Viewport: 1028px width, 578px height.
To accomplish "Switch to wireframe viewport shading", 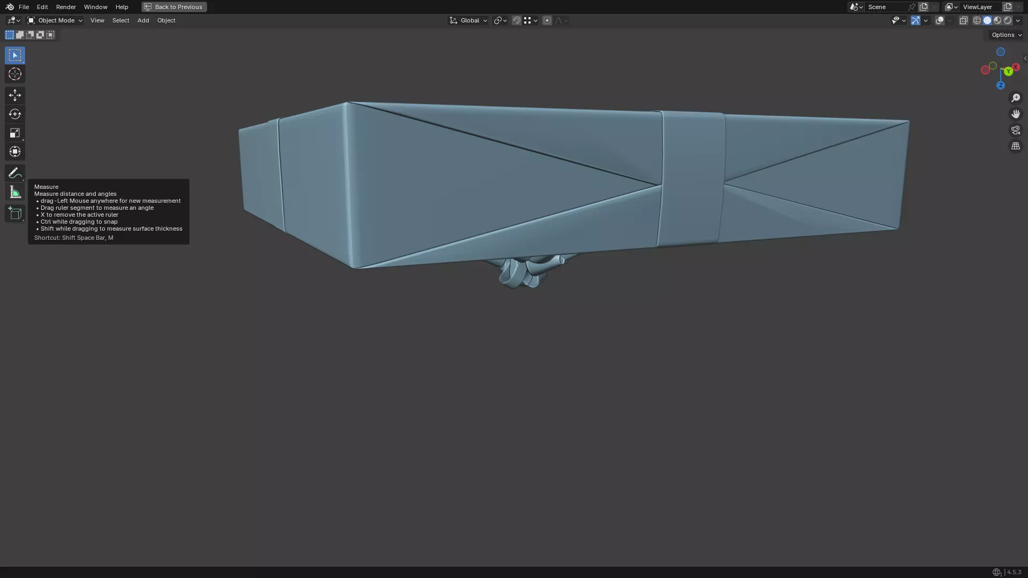I will click(x=977, y=20).
